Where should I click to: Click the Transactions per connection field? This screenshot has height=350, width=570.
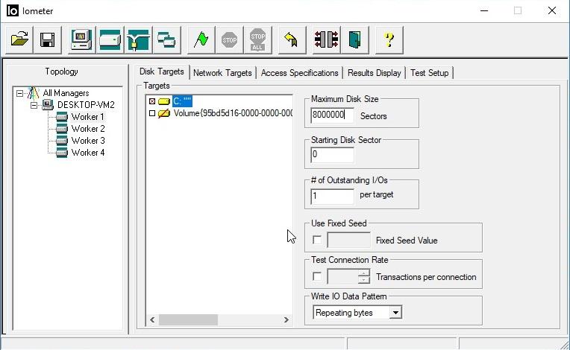342,277
